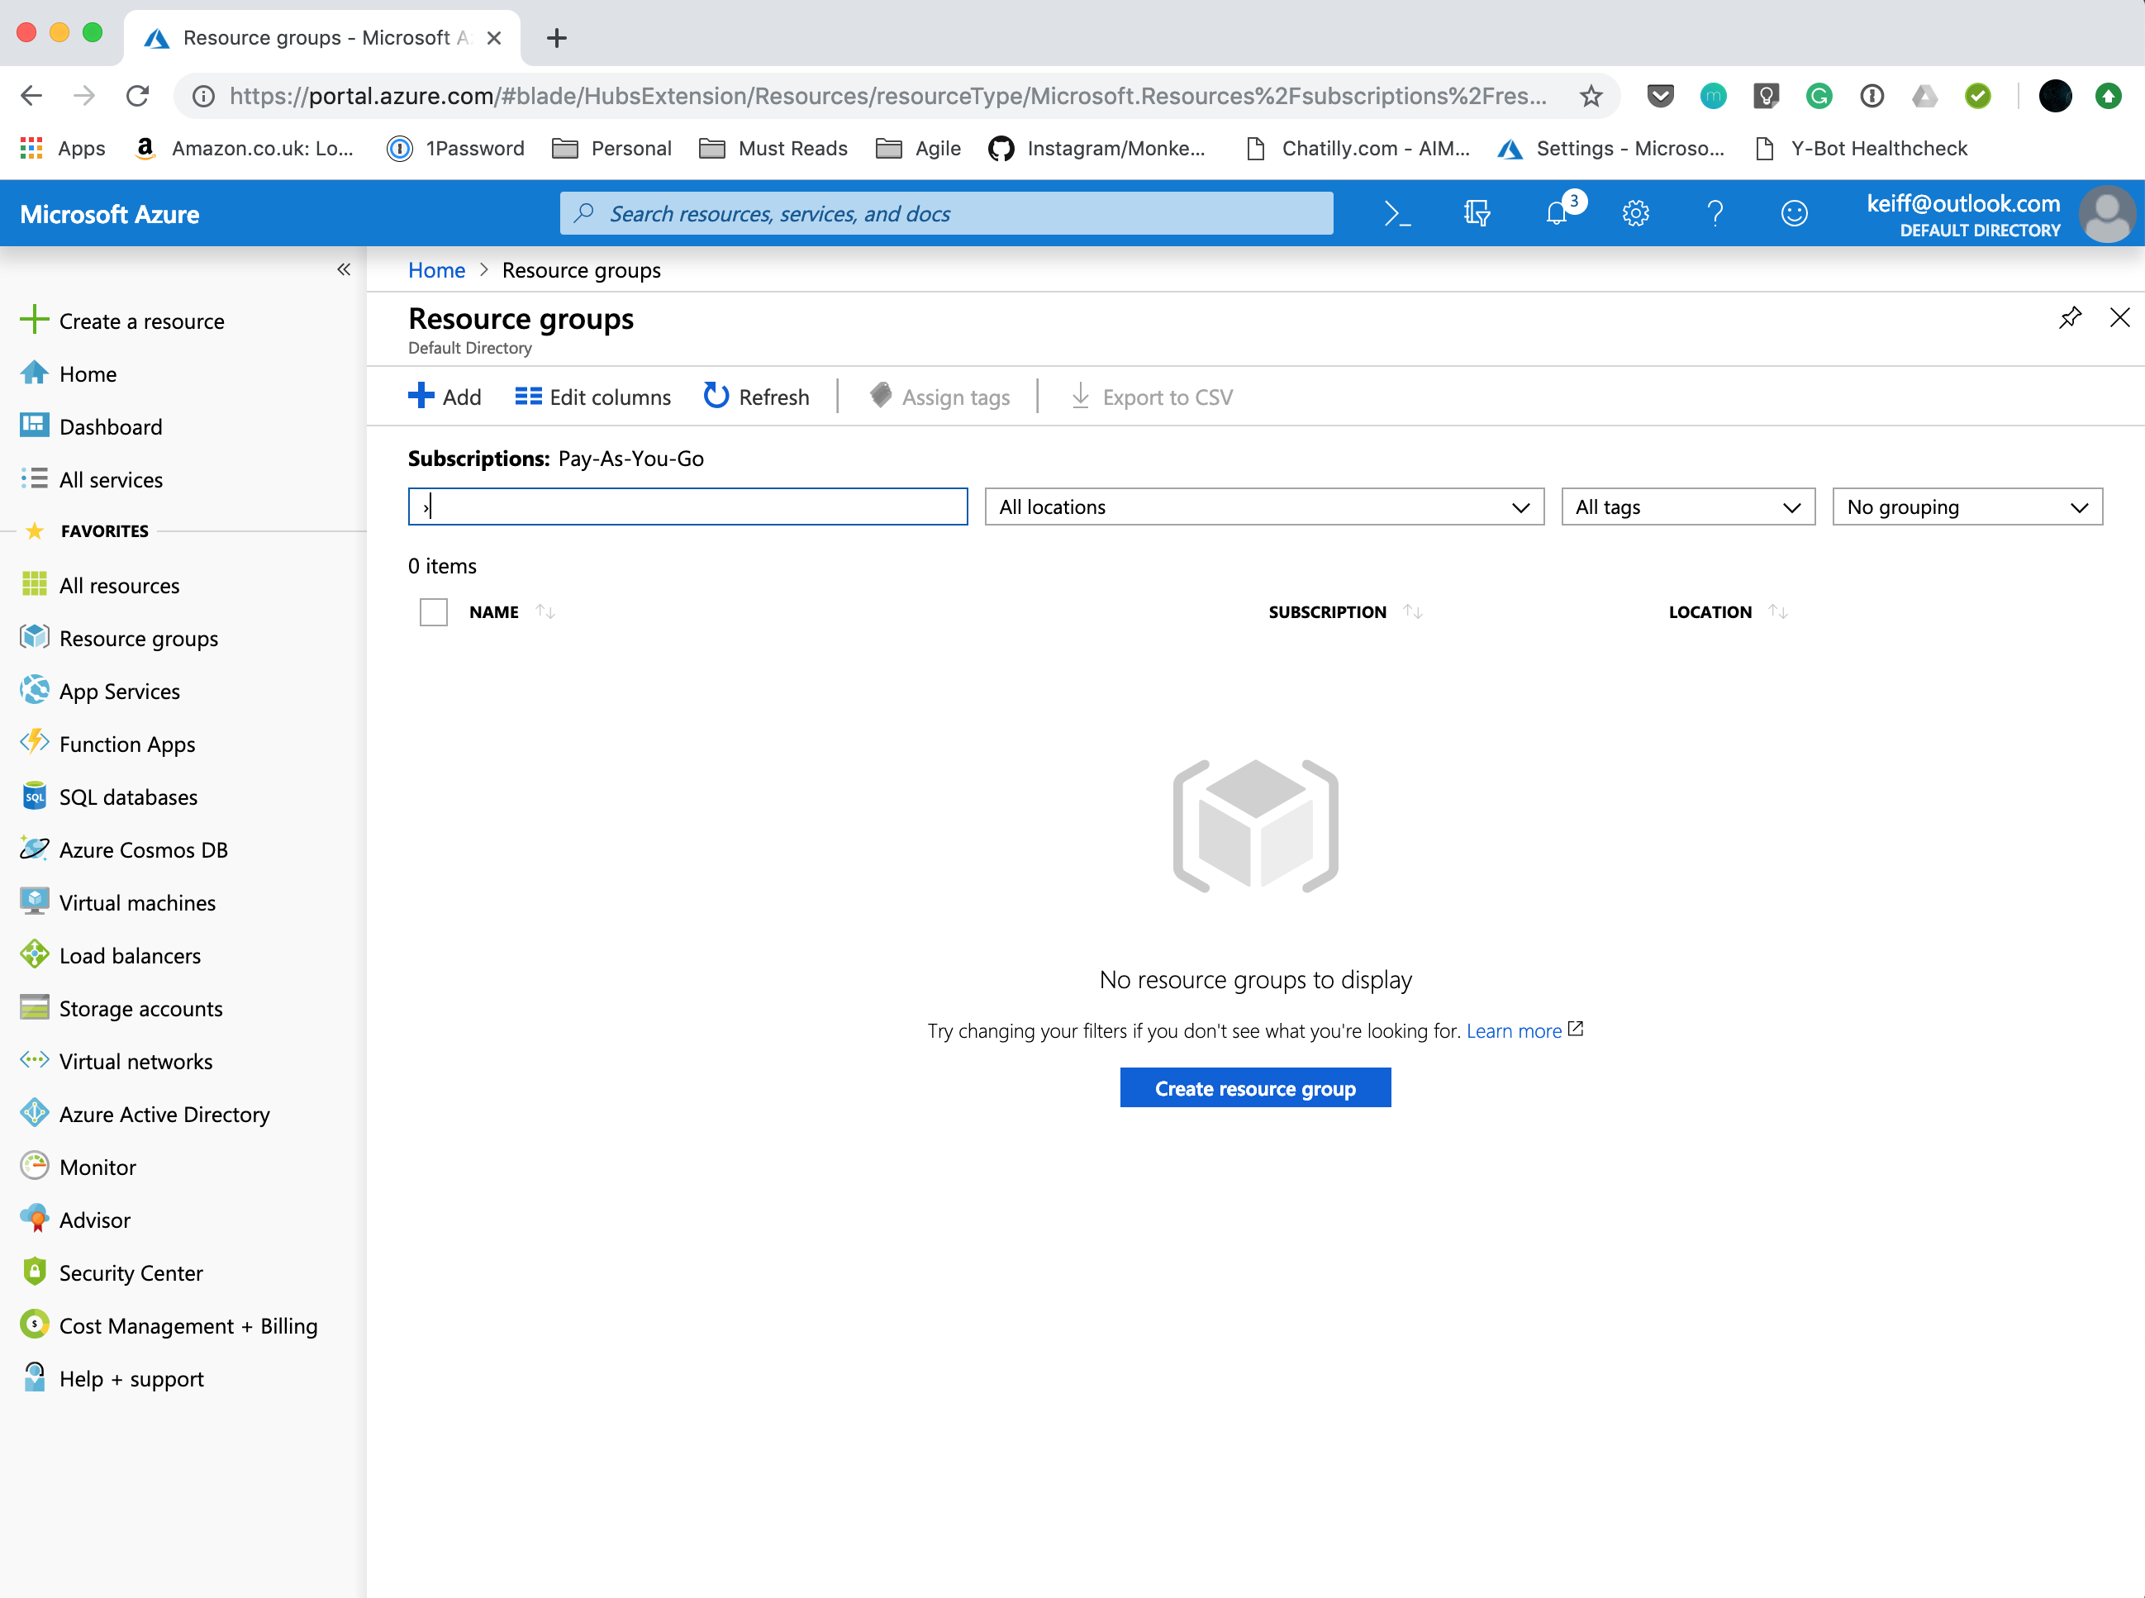Collapse the left sidebar menu
2145x1598 pixels.
pos(344,270)
